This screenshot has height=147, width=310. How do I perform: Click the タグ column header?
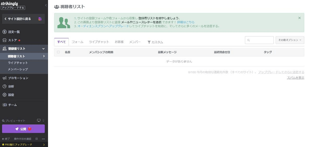point(268,52)
